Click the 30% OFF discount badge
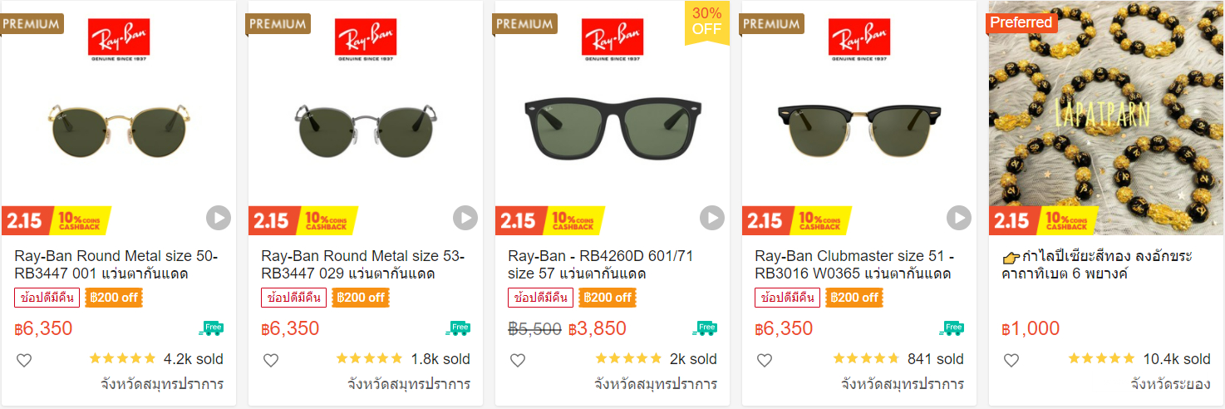The width and height of the screenshot is (1225, 409). (x=706, y=22)
